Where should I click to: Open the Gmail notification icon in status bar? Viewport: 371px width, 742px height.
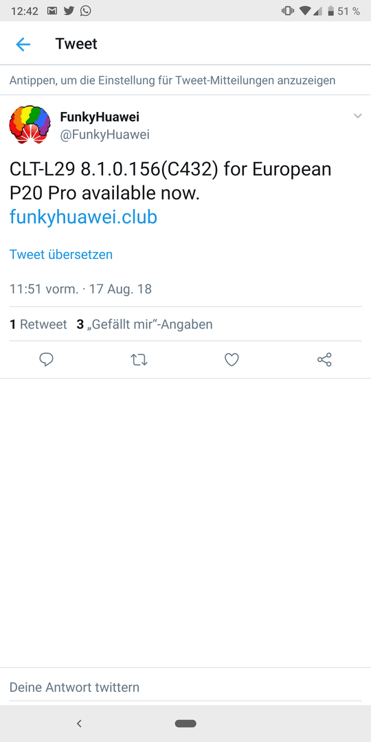[52, 11]
